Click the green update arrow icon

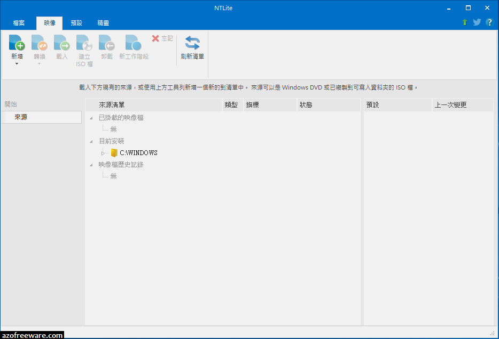(x=465, y=22)
